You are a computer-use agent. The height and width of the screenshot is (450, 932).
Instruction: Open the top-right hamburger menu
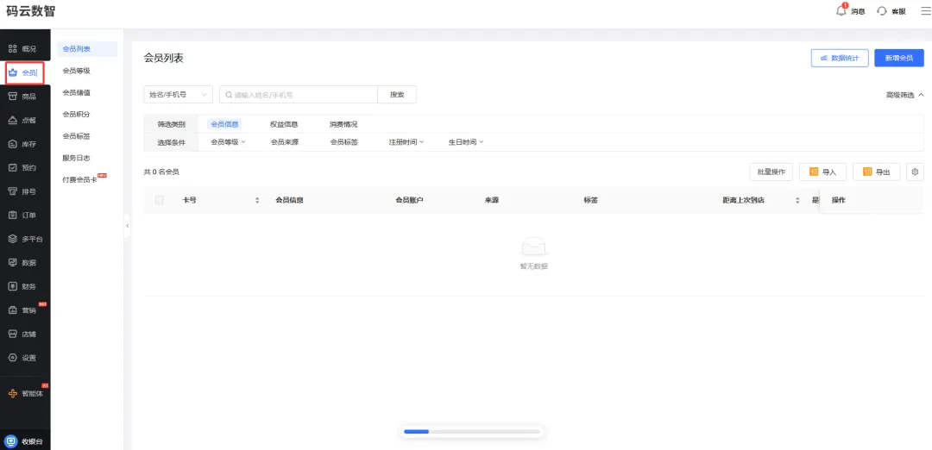pyautogui.click(x=925, y=10)
